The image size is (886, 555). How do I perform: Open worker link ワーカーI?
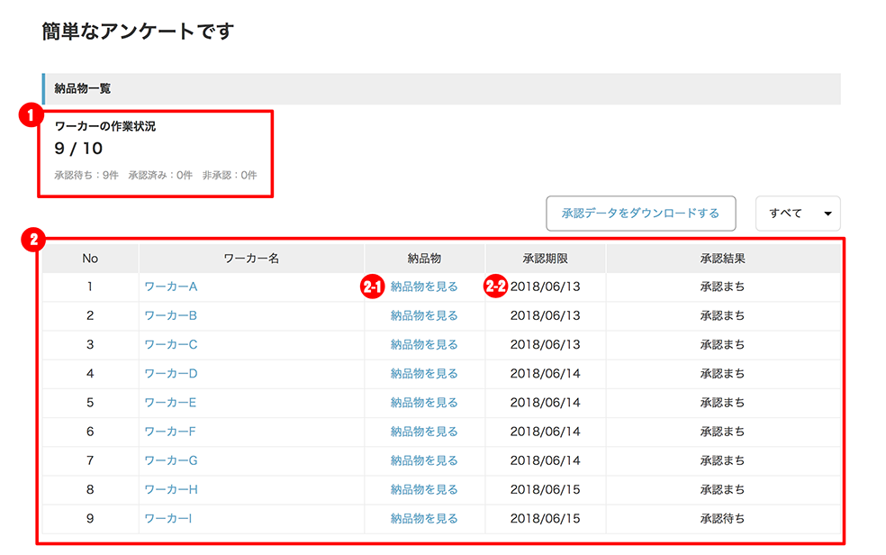tap(167, 519)
